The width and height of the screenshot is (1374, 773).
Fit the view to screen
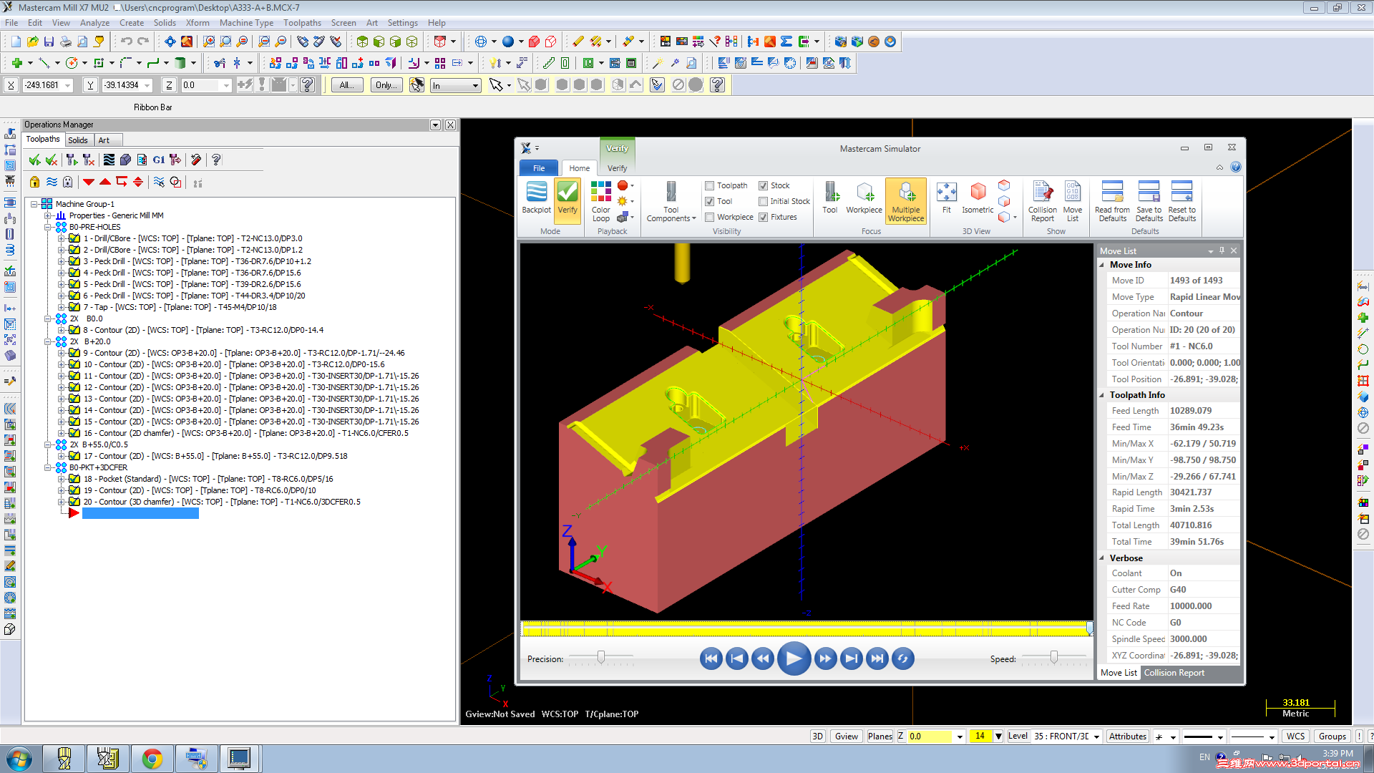click(946, 198)
